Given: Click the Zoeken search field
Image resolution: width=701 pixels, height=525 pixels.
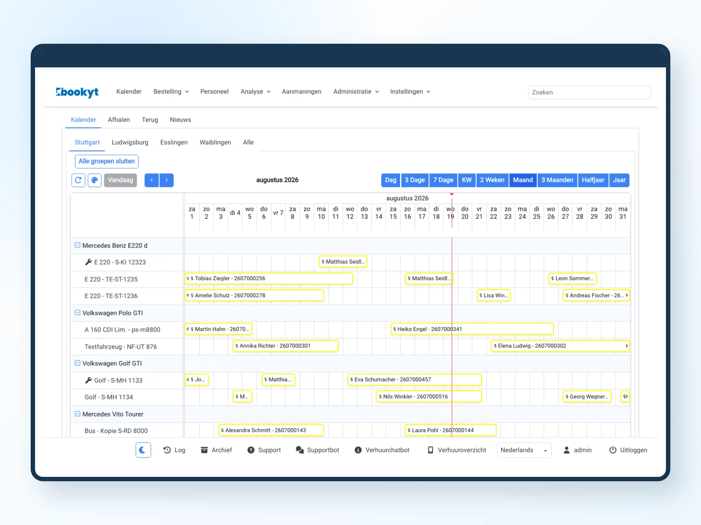Looking at the screenshot, I should point(589,92).
